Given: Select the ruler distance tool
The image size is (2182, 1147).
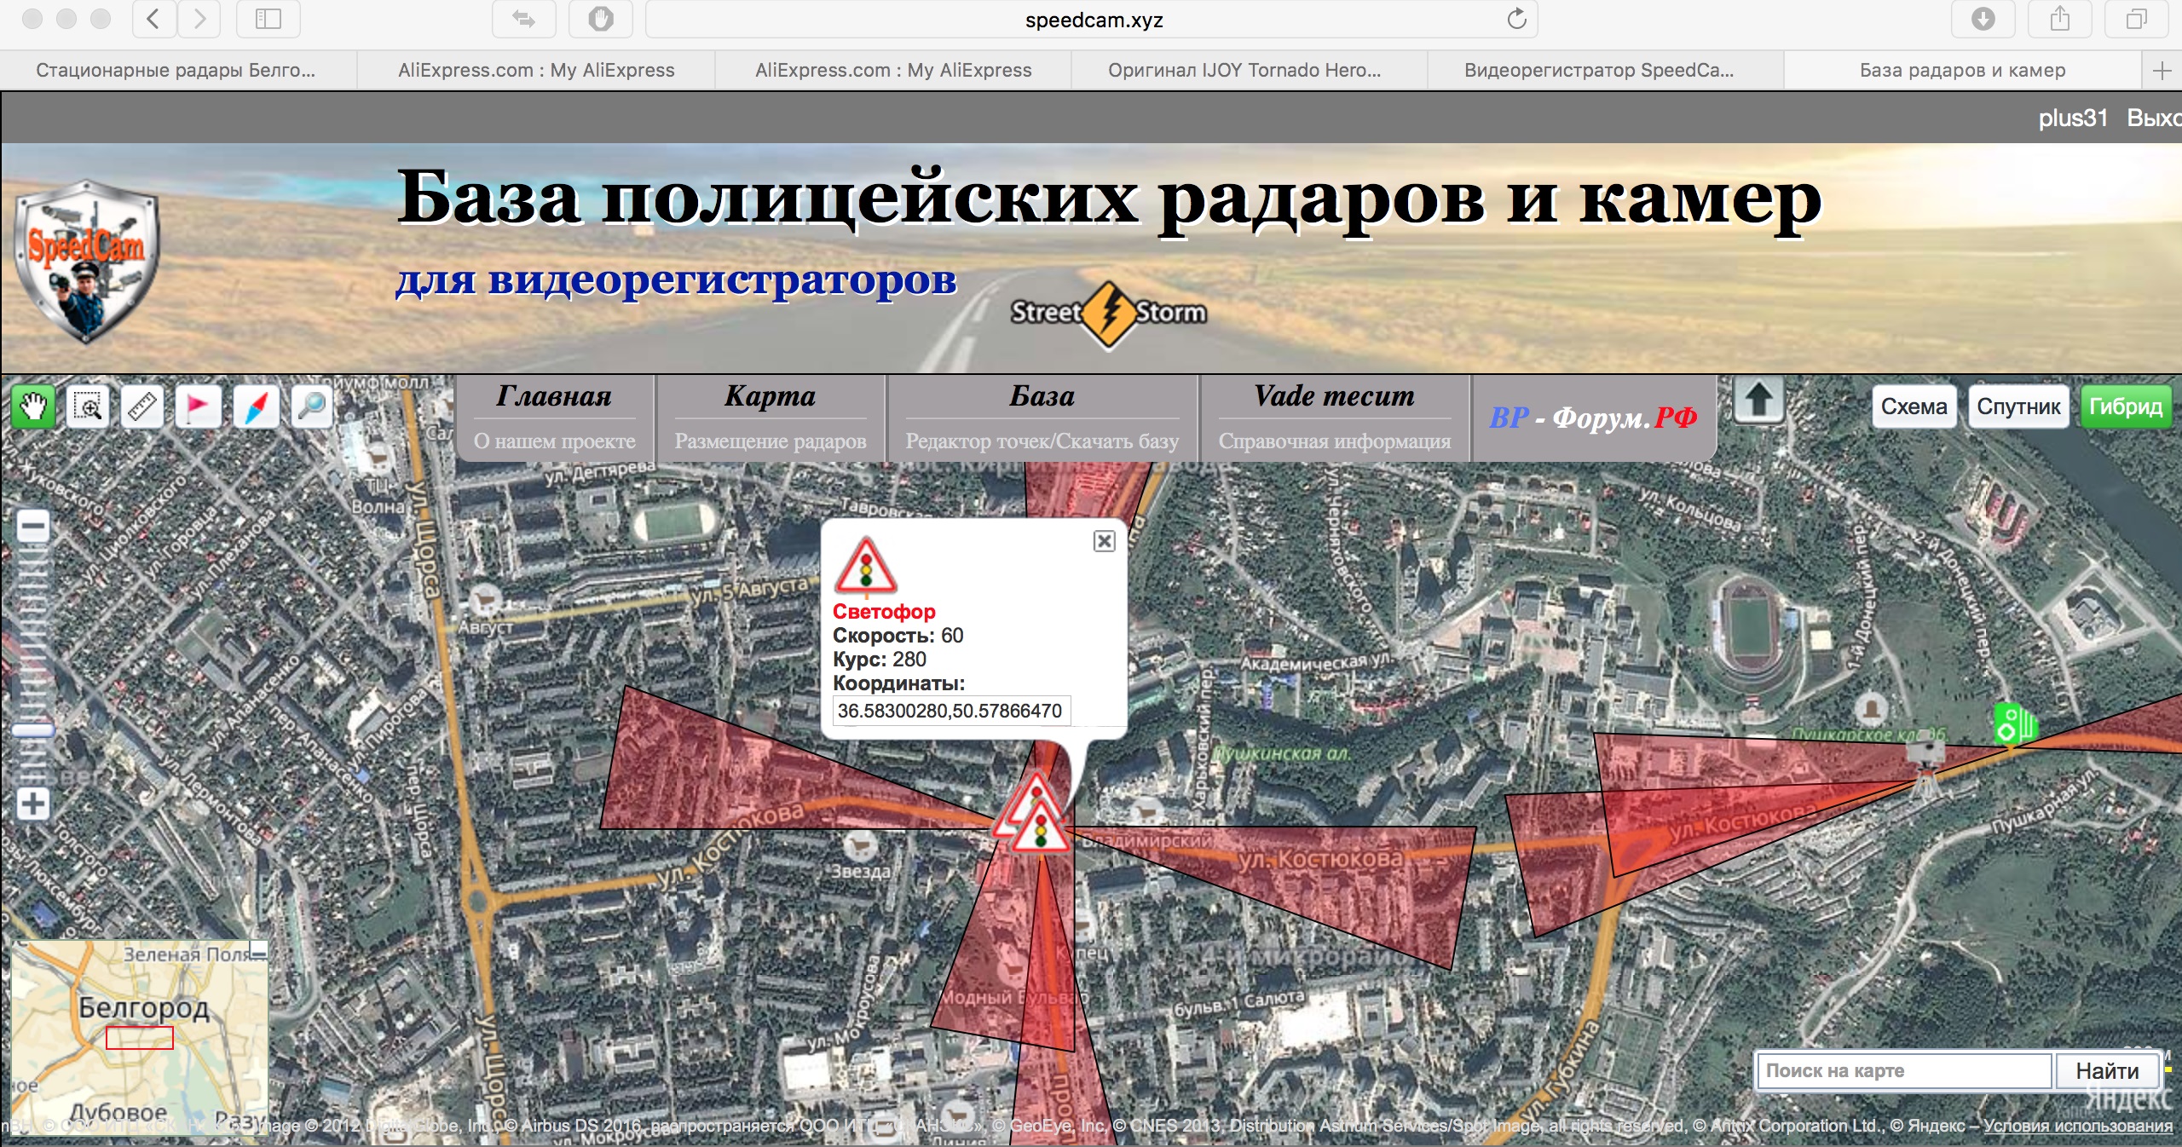Looking at the screenshot, I should click(143, 406).
